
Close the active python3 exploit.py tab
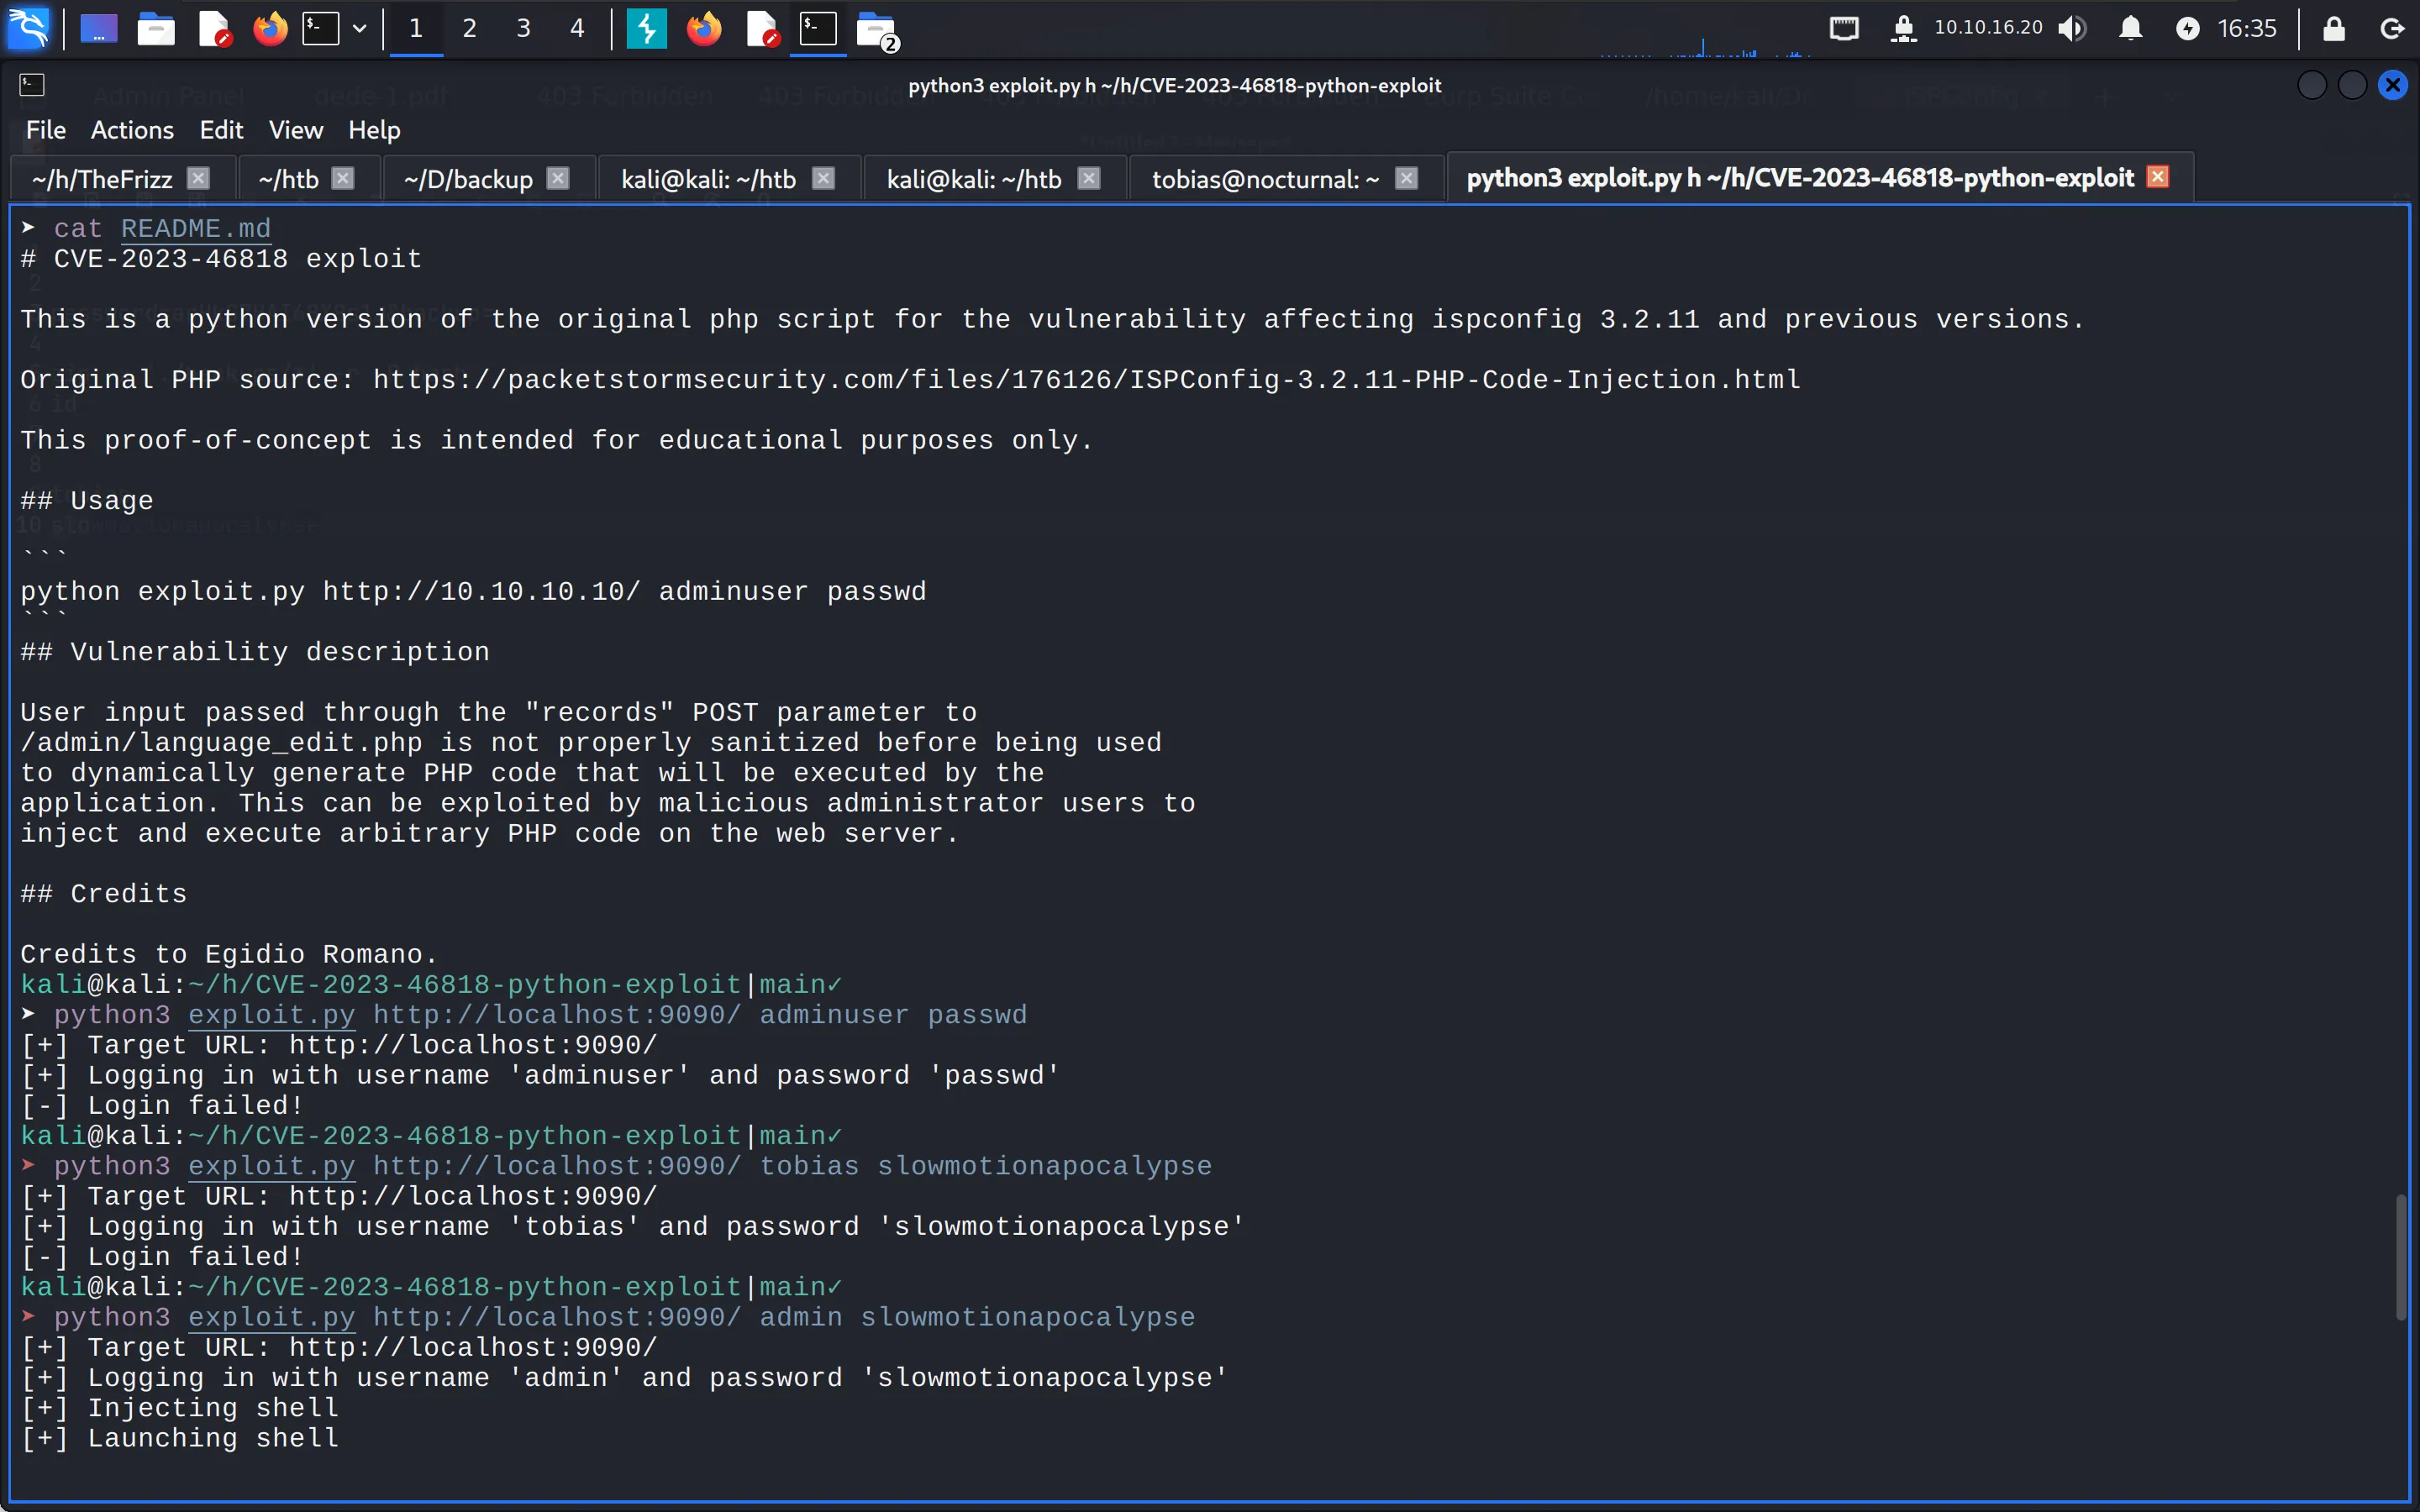click(x=2158, y=177)
